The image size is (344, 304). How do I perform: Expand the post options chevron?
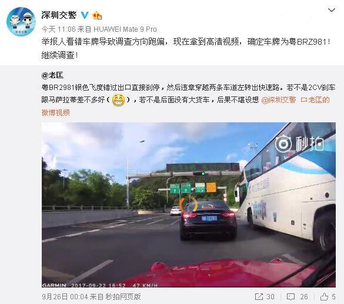(331, 10)
